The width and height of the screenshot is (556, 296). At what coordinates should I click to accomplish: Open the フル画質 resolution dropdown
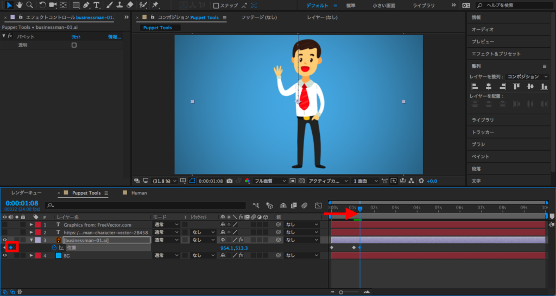(270, 181)
